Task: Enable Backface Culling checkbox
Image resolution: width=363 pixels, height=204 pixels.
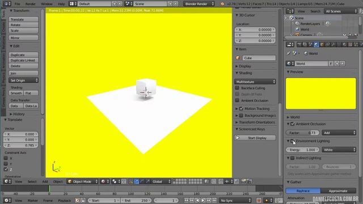Action: (x=237, y=88)
